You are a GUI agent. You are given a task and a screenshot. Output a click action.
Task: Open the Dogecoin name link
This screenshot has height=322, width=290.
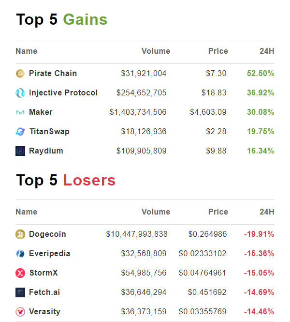(47, 234)
